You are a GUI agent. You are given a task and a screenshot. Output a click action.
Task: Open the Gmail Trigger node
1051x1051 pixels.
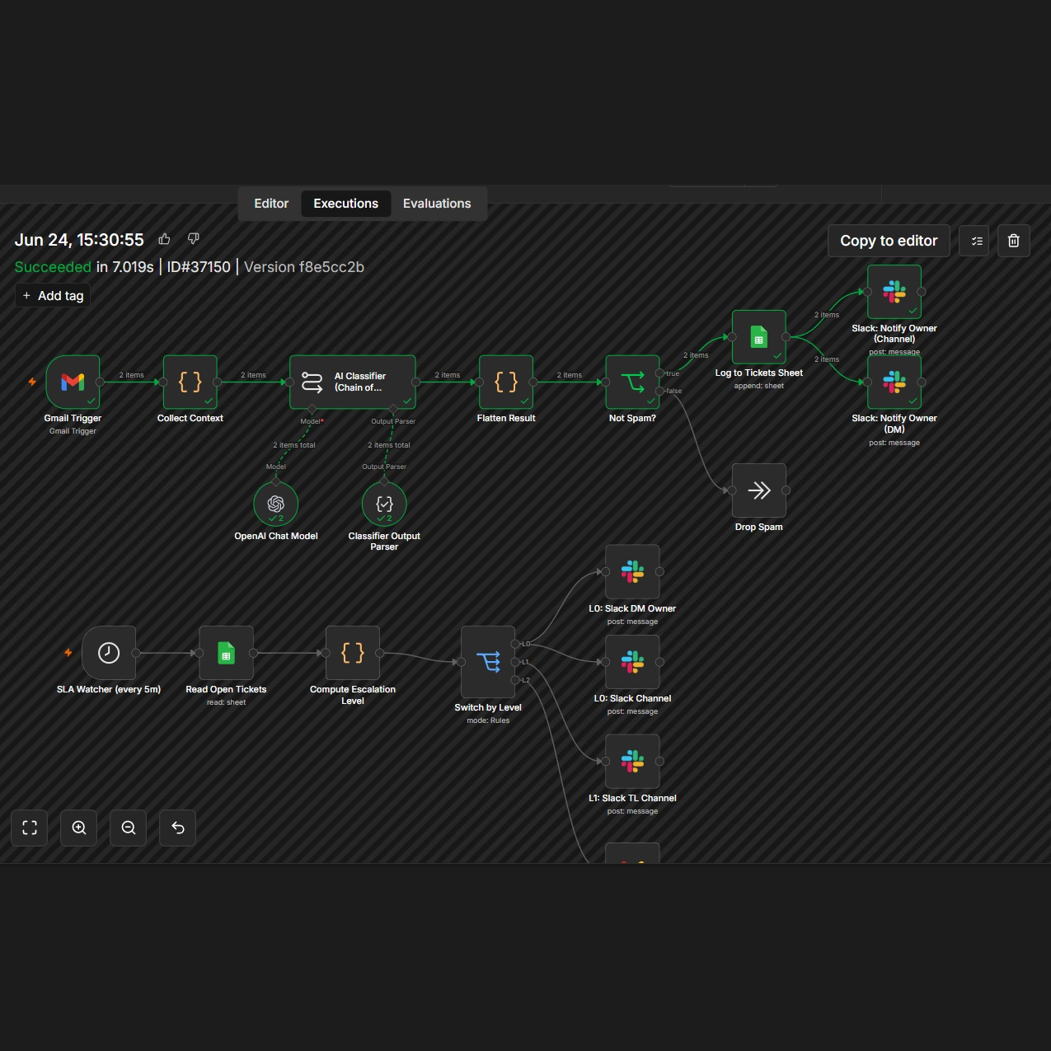click(x=73, y=382)
